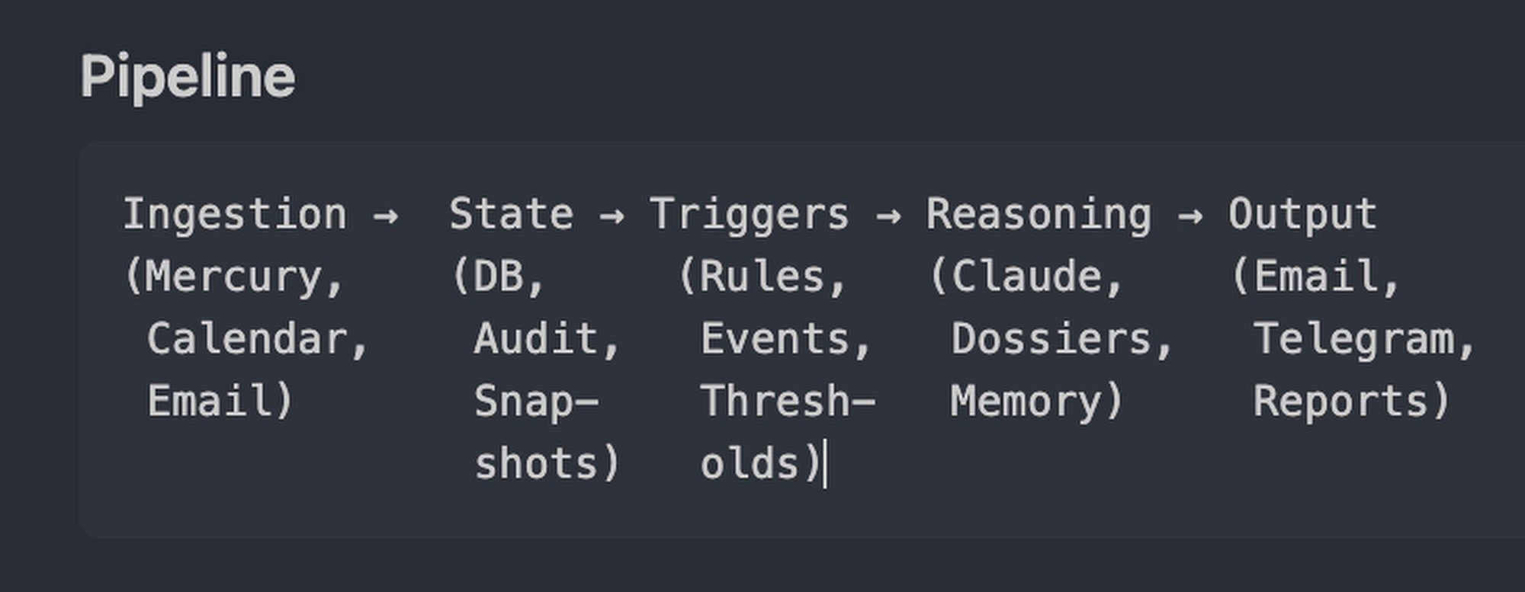The image size is (1525, 592).
Task: Click the word Telegram under Output
Action: click(1353, 339)
